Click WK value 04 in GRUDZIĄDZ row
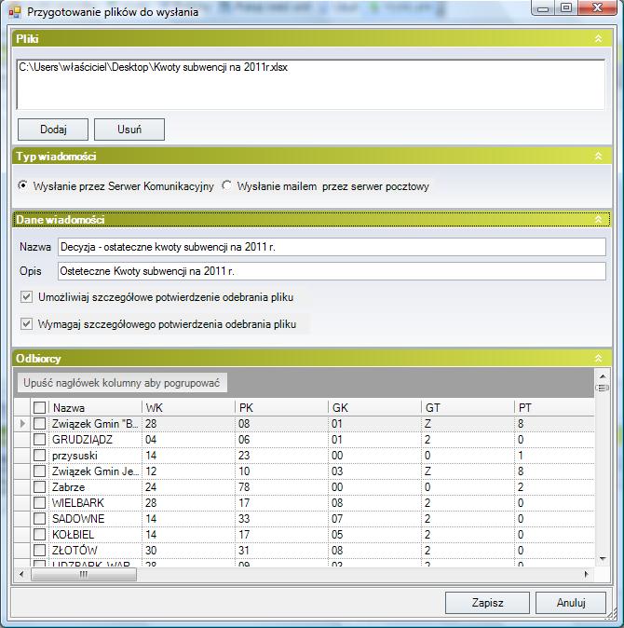The height and width of the screenshot is (628, 624). click(x=188, y=440)
